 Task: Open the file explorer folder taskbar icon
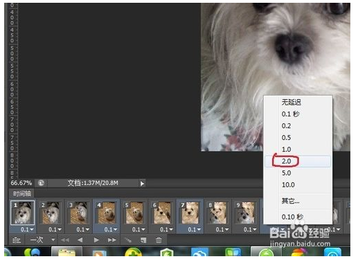(66, 251)
